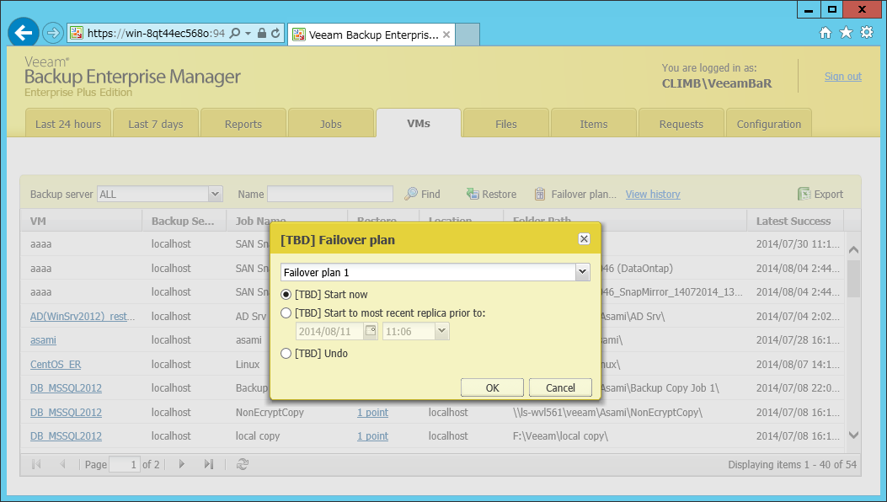Open the browser Tools gear icon
The width and height of the screenshot is (887, 502).
[867, 32]
